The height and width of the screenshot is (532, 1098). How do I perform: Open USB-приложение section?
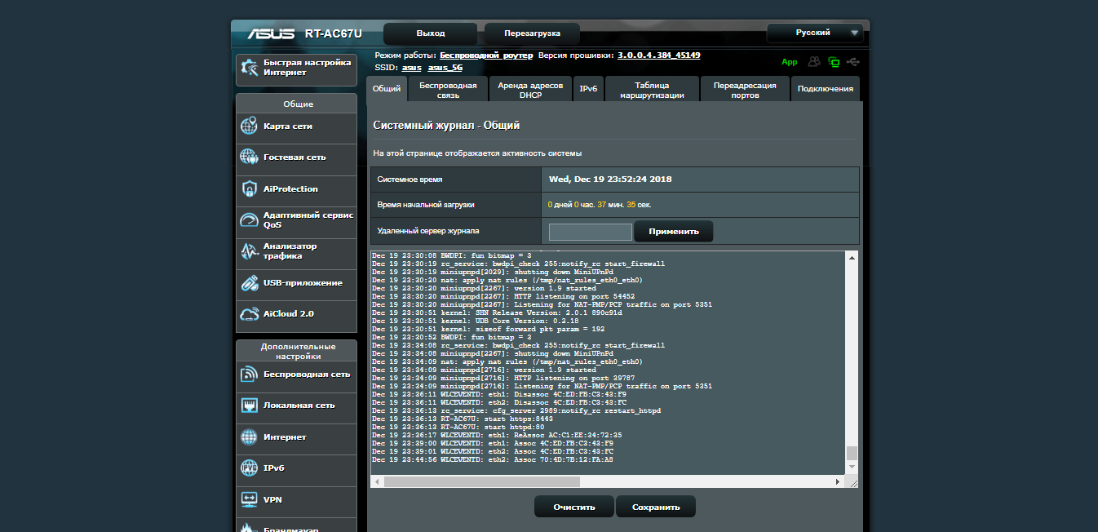296,283
